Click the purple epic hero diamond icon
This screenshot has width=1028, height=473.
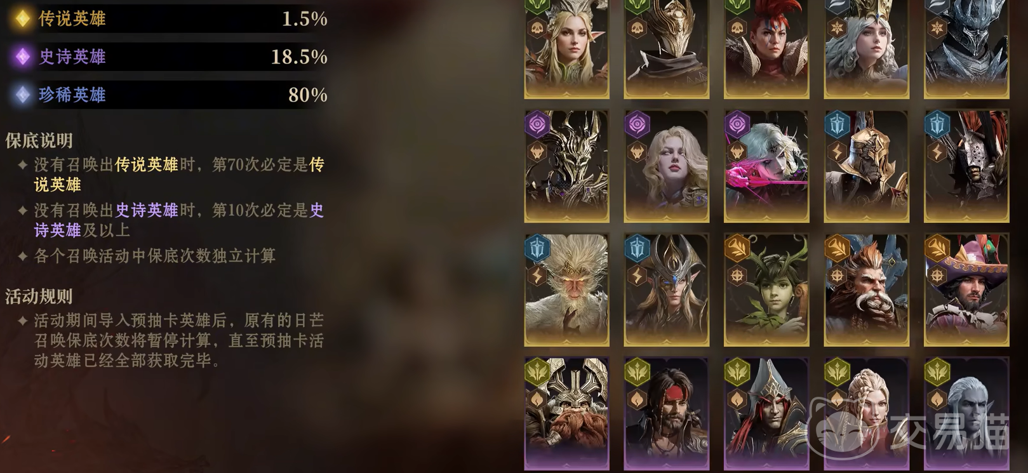(x=23, y=57)
